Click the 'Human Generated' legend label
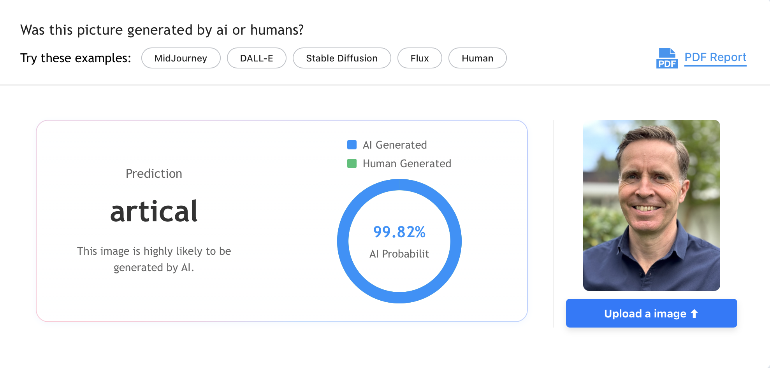The image size is (770, 368). pyautogui.click(x=407, y=163)
